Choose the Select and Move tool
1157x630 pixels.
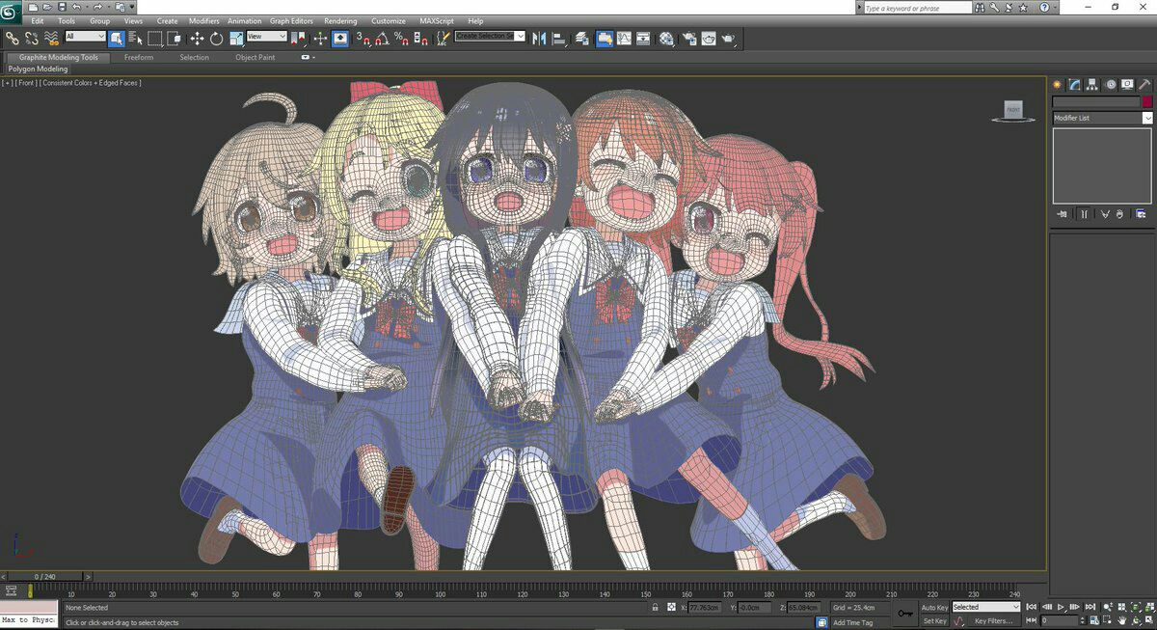[197, 39]
